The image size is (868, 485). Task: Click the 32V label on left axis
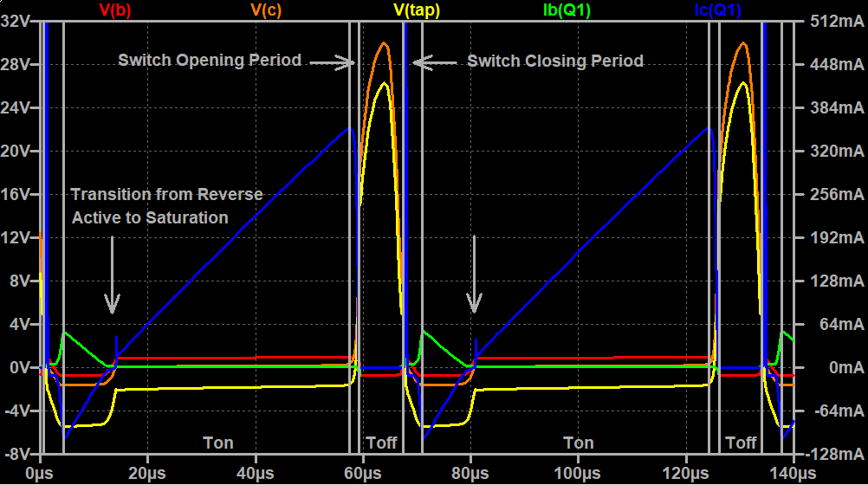tap(17, 21)
